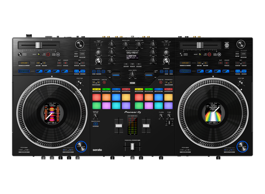Click the crossfader handle at the bottom center

[x=132, y=146]
